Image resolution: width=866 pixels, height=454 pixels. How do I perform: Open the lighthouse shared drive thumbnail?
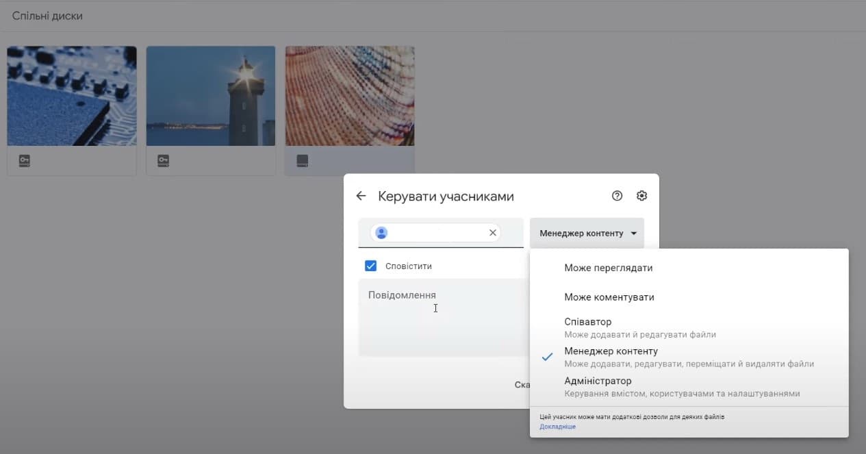pos(211,96)
